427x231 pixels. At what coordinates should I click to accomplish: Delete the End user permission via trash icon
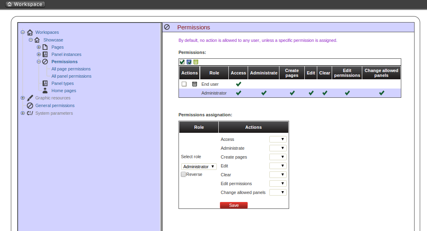point(195,84)
